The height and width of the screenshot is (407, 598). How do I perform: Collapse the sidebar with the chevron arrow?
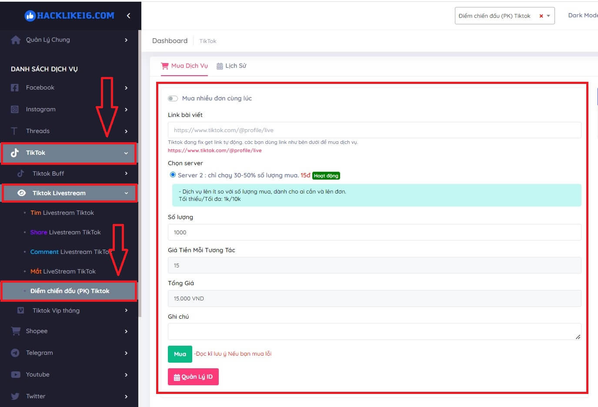(x=128, y=14)
